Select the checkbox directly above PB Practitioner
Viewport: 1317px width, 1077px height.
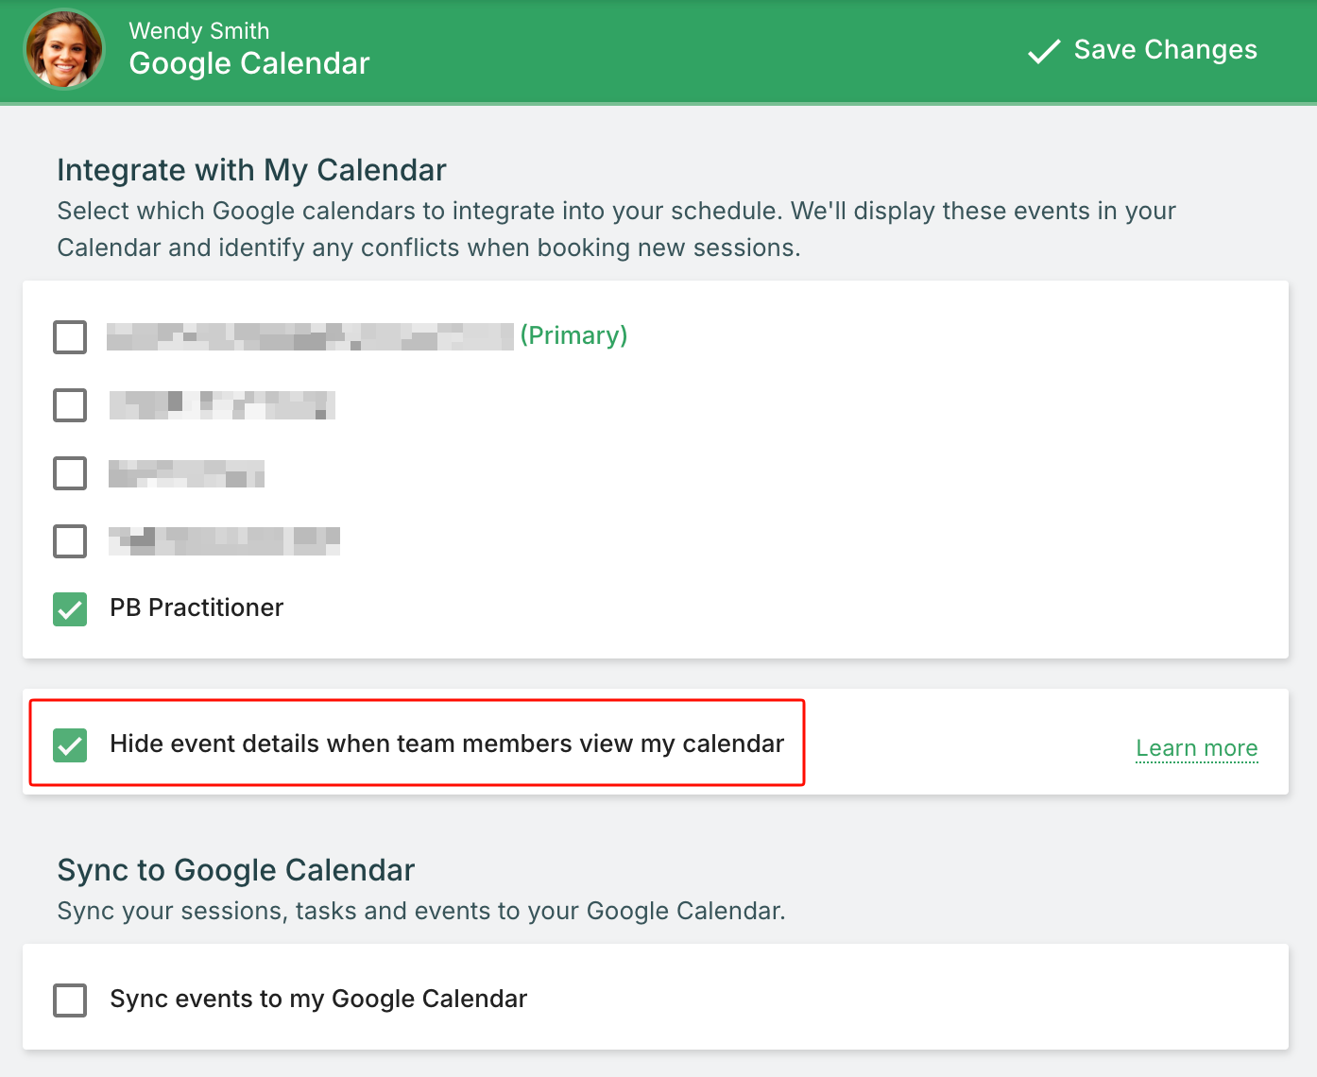70,541
